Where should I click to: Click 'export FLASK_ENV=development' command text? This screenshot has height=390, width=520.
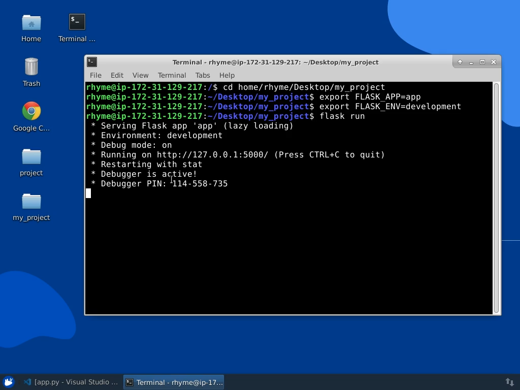tap(390, 107)
